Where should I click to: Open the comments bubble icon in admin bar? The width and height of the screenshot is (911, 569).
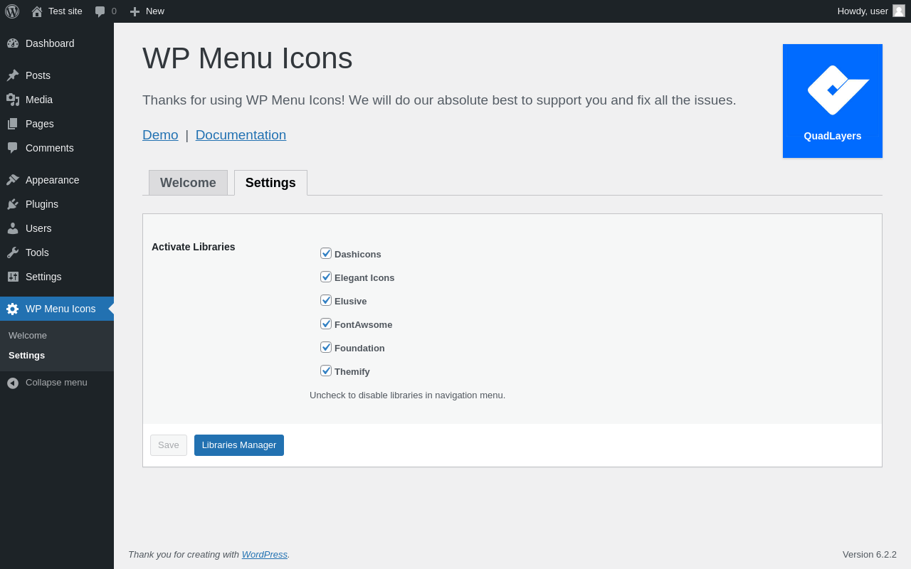(100, 11)
